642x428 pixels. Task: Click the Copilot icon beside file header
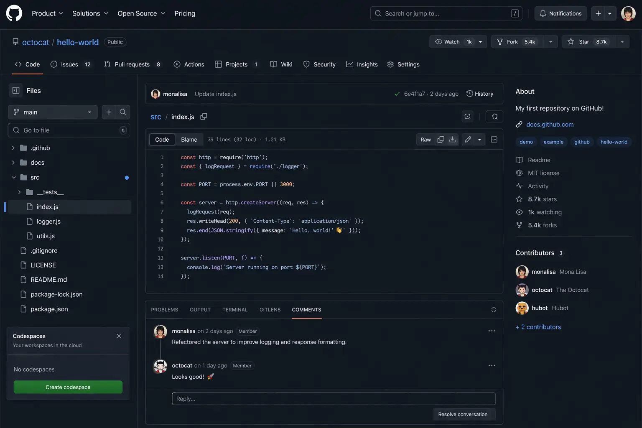[494, 117]
